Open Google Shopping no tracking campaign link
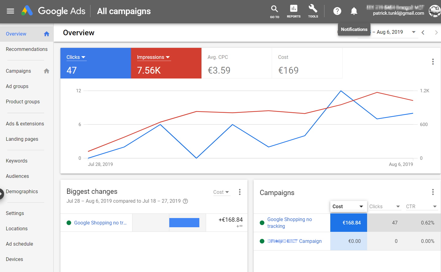Screen dimensions: 441x272 point(290,223)
